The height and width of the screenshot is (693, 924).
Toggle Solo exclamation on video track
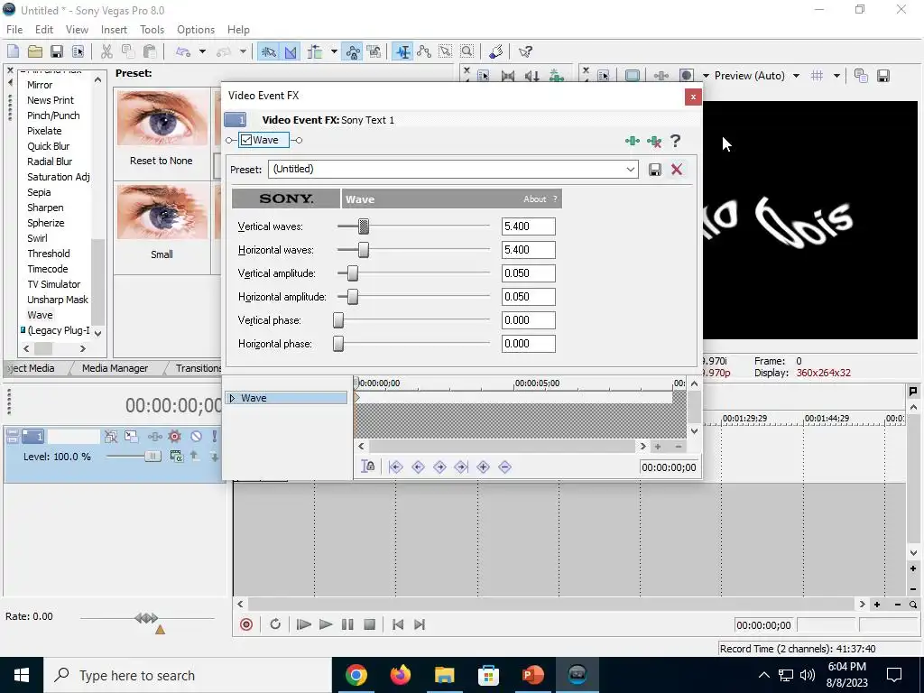point(215,437)
